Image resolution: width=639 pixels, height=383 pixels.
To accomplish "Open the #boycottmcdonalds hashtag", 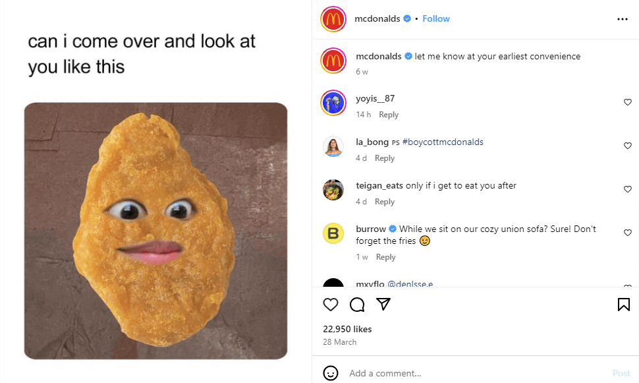I will (x=443, y=142).
